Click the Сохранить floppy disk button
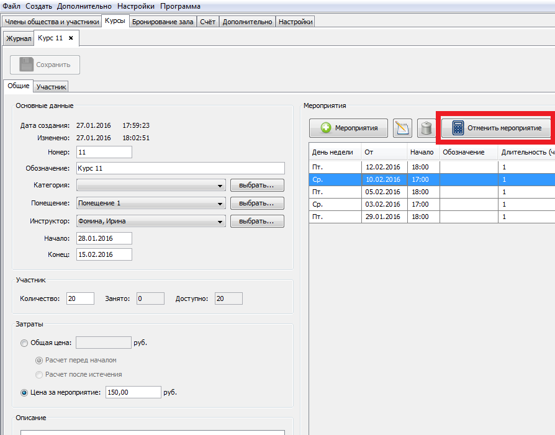 [45, 65]
